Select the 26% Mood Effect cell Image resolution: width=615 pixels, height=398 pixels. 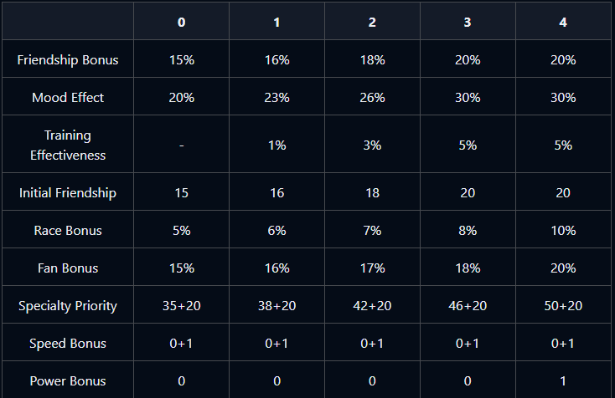[x=372, y=98]
